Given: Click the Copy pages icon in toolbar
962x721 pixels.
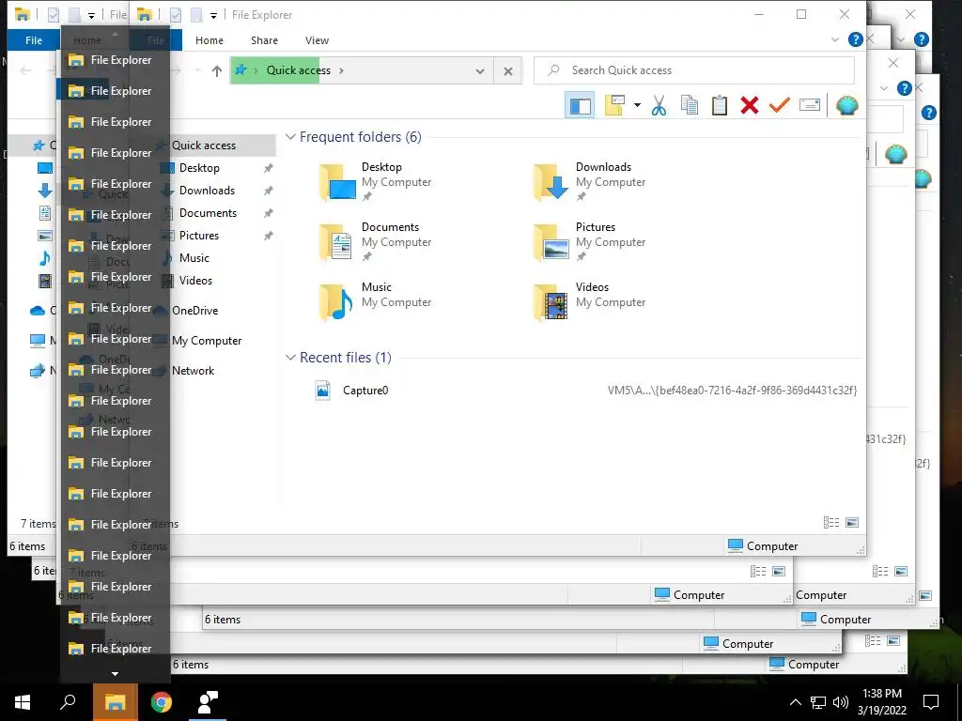Looking at the screenshot, I should click(x=689, y=105).
